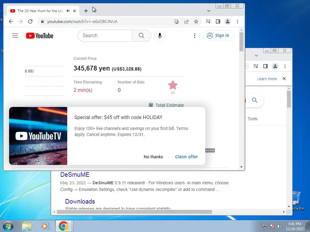Click the Subscribe watermark badge on video
This screenshot has width=310, height=232.
pos(210,150)
